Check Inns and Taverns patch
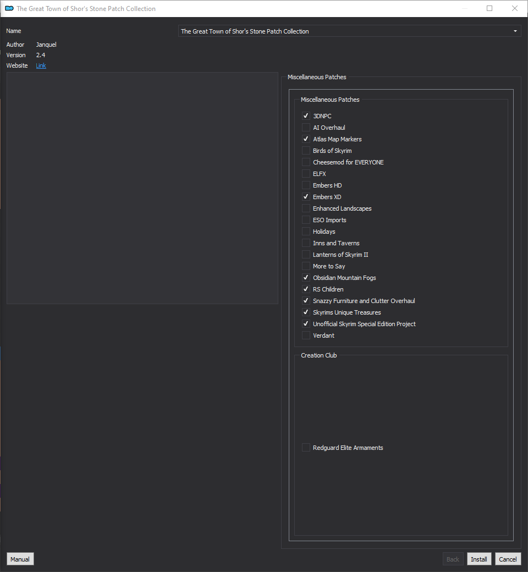The width and height of the screenshot is (528, 572). coord(306,243)
